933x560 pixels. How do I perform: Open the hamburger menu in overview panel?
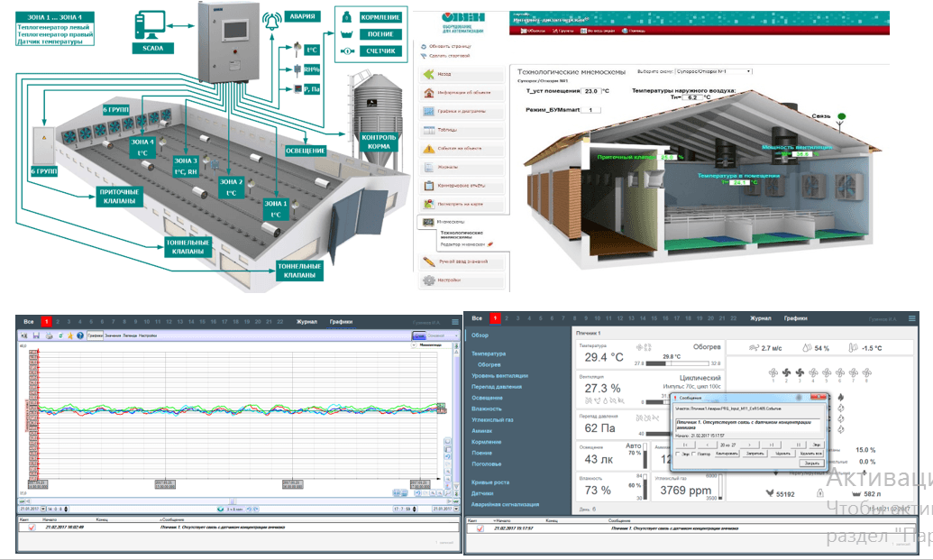click(x=912, y=318)
